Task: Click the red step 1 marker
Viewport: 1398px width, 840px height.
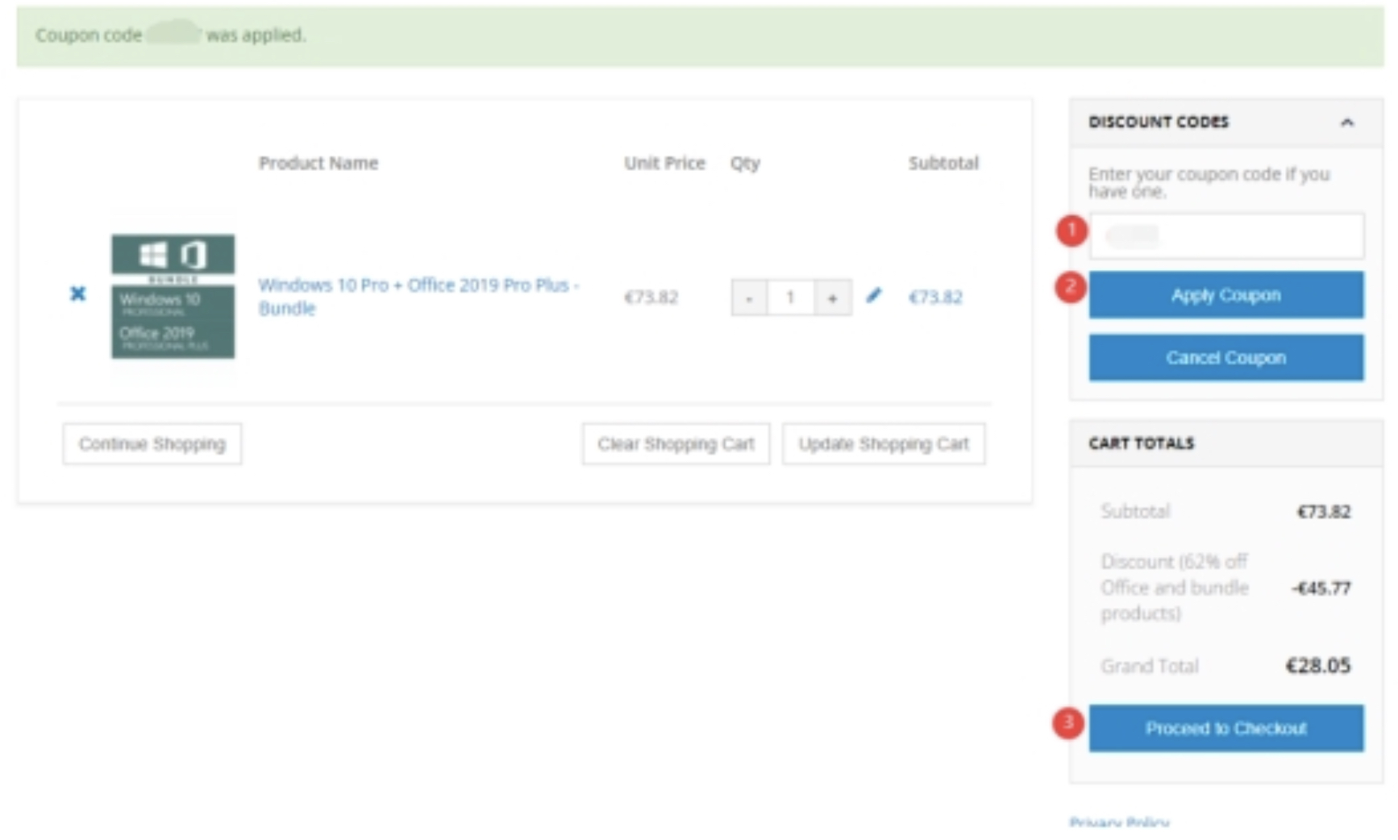Action: coord(1071,231)
